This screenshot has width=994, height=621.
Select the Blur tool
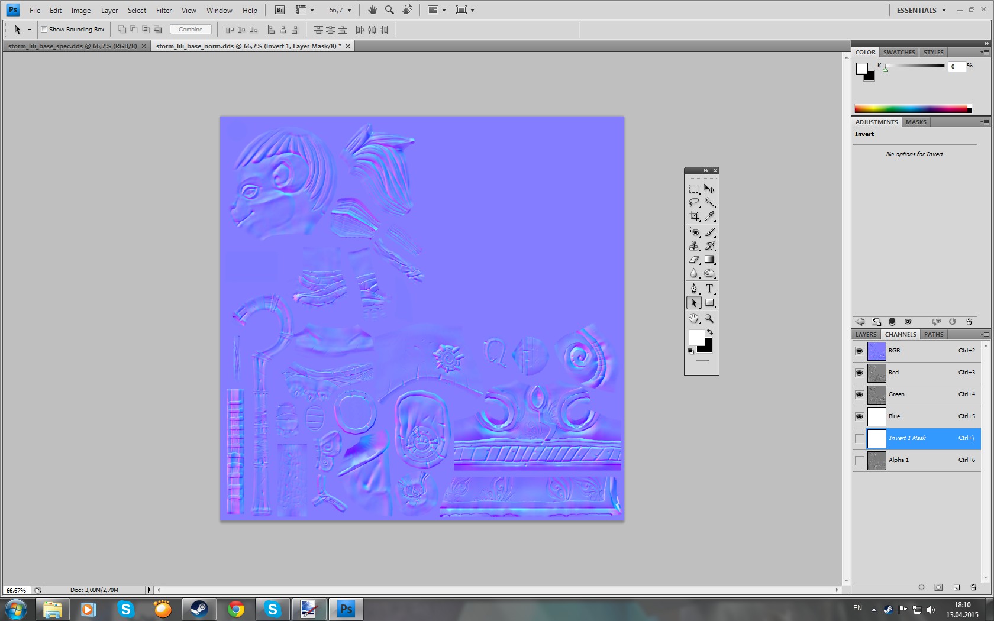point(694,273)
